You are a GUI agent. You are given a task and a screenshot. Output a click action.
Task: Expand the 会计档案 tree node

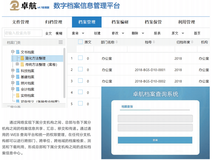(13, 89)
